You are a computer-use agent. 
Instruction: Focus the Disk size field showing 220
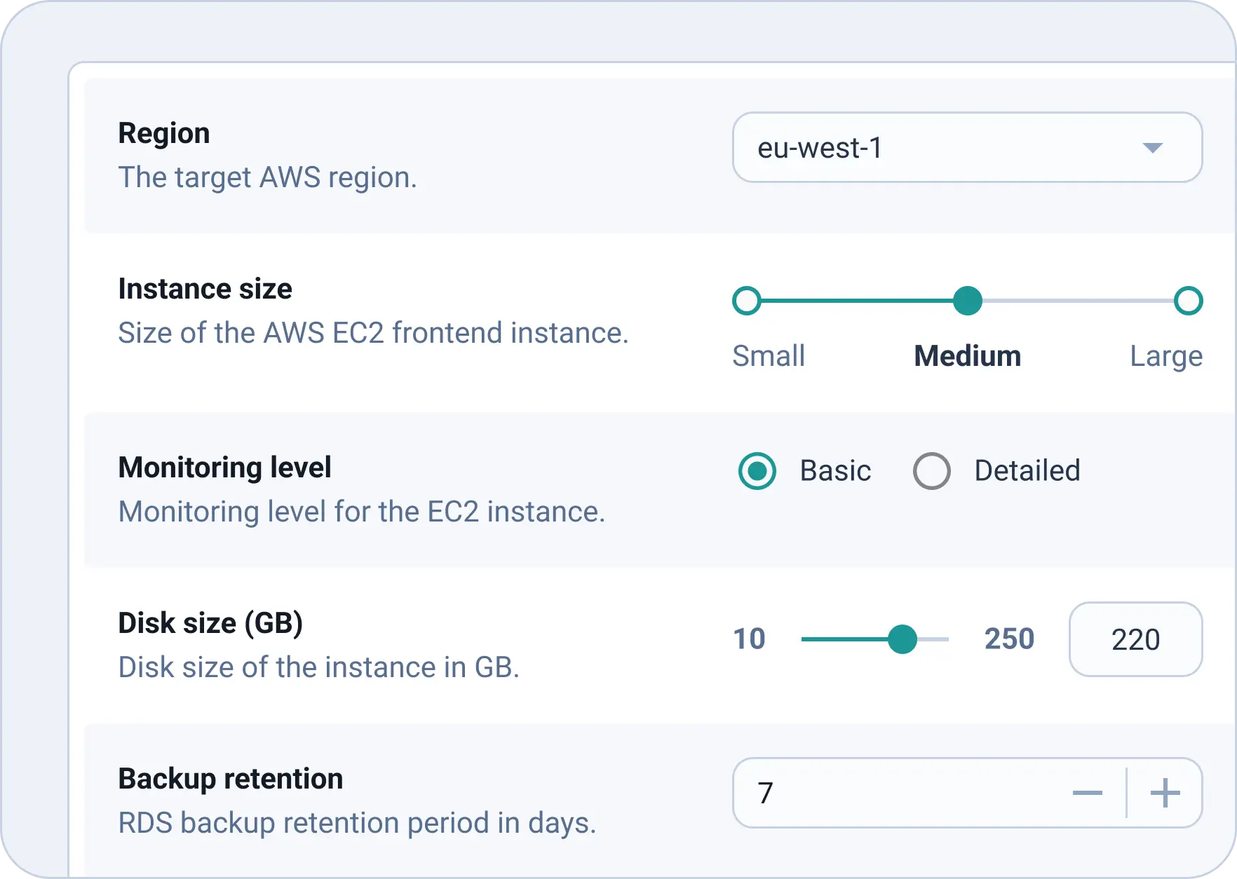click(1135, 639)
